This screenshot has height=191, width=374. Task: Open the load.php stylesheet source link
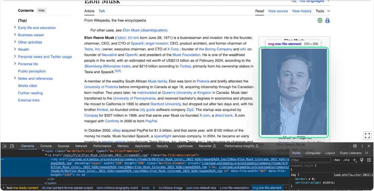pyautogui.click(x=353, y=175)
